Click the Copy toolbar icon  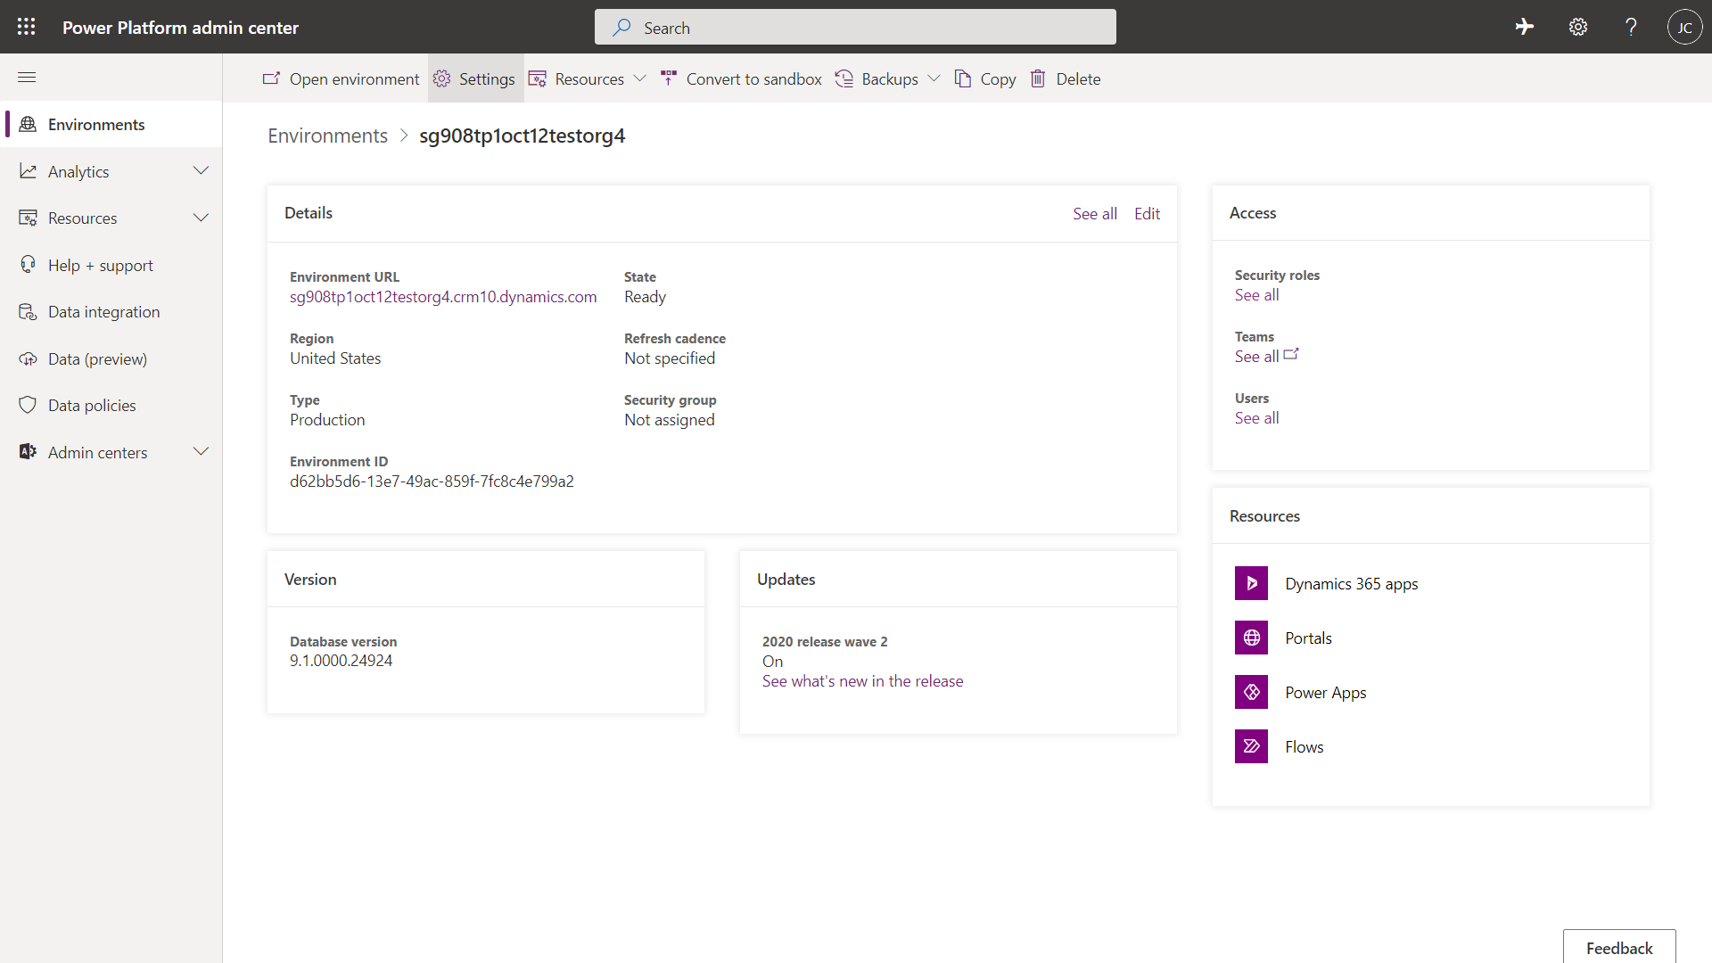coord(963,78)
